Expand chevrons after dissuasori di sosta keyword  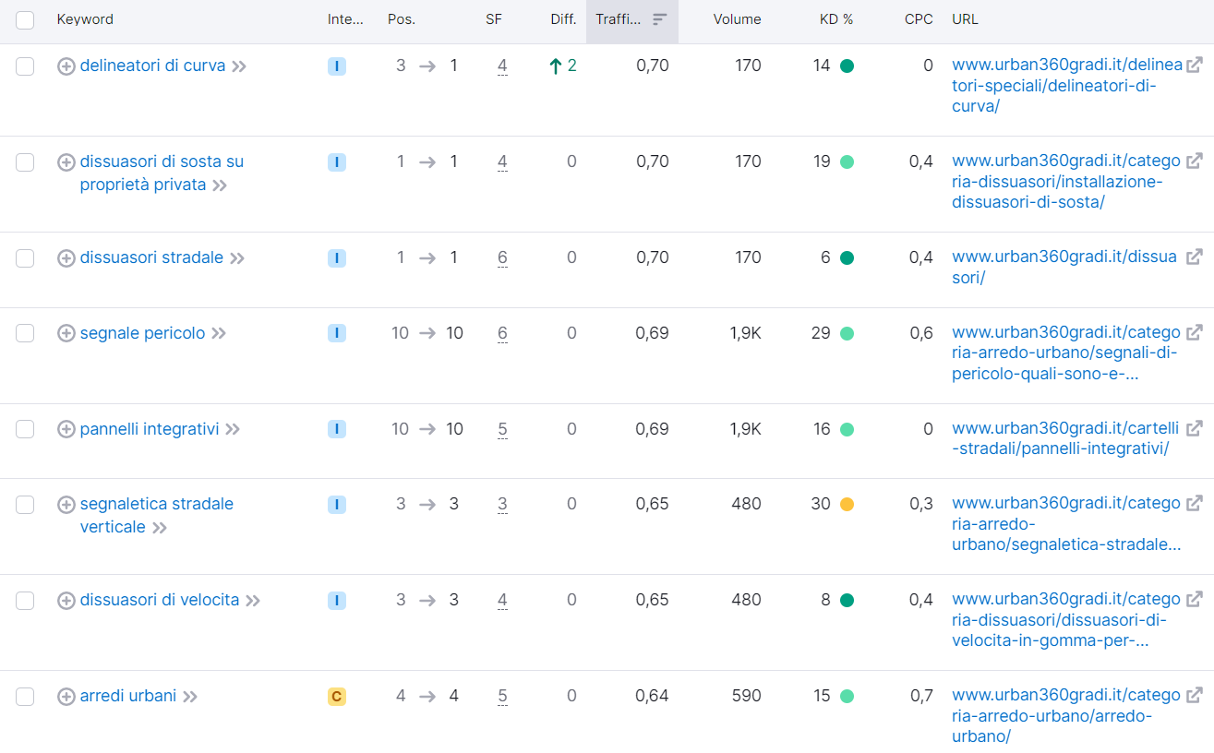[220, 185]
